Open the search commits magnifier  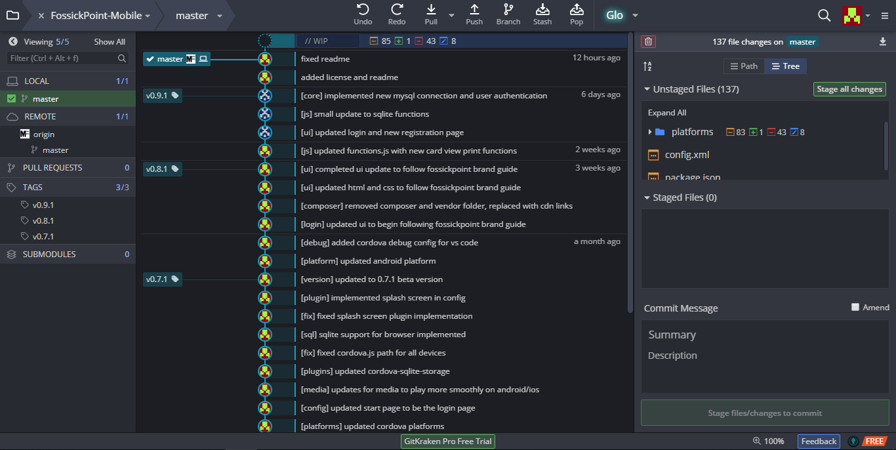(x=825, y=15)
